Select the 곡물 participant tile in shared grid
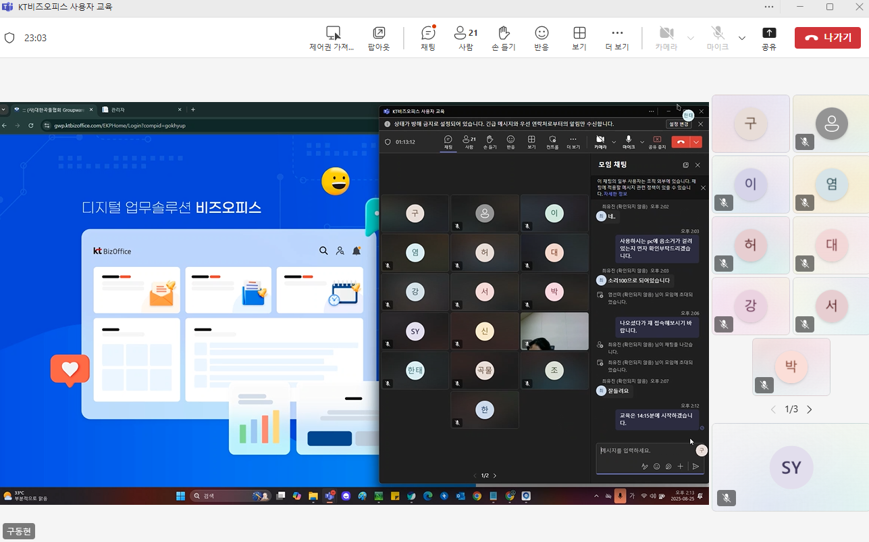869x542 pixels. [x=485, y=370]
